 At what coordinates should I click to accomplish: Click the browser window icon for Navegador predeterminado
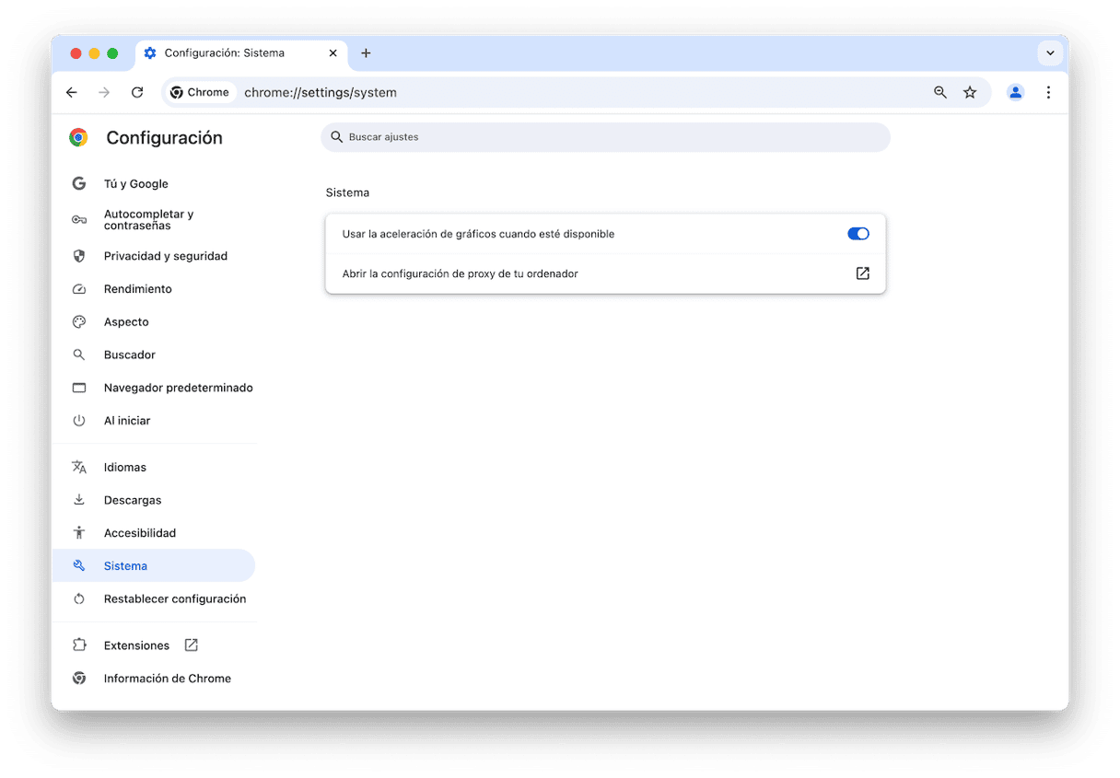(x=79, y=388)
